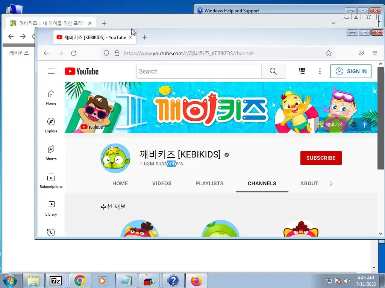Open new tab in Firefox

(145, 37)
